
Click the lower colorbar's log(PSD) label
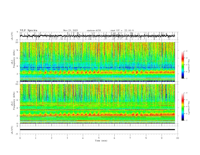189,108
